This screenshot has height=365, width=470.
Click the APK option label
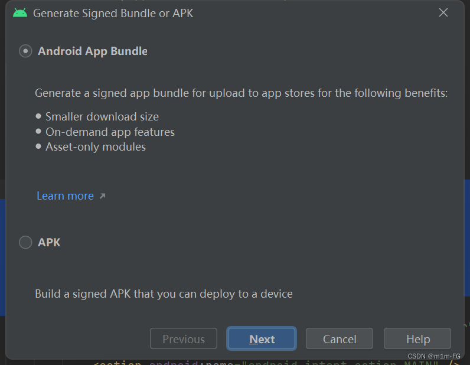click(49, 242)
